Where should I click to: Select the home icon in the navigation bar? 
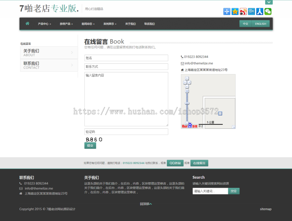(x=27, y=23)
